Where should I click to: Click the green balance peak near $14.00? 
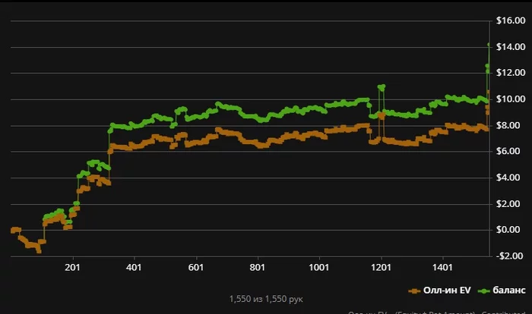click(x=489, y=45)
